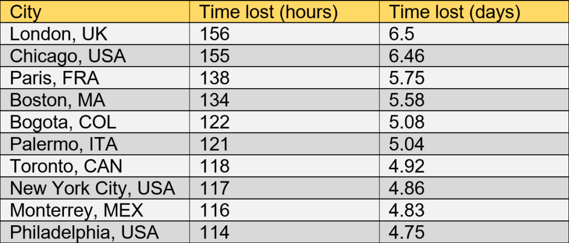569x243 pixels.
Task: Click the City column header
Action: [x=26, y=12]
